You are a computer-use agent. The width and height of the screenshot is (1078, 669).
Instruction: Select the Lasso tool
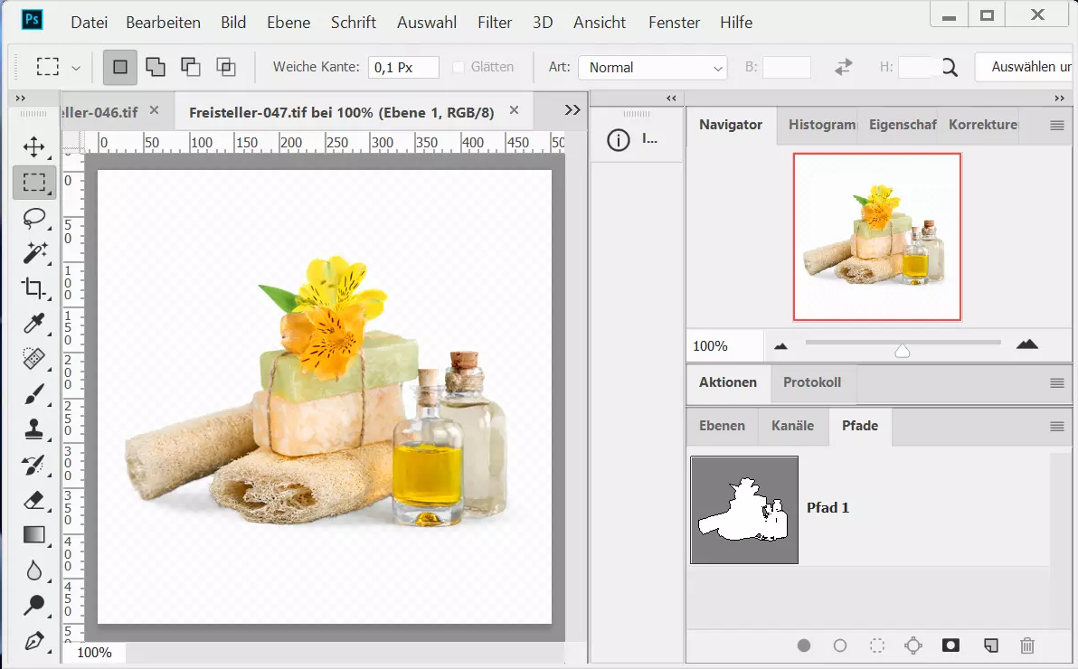[x=33, y=218]
